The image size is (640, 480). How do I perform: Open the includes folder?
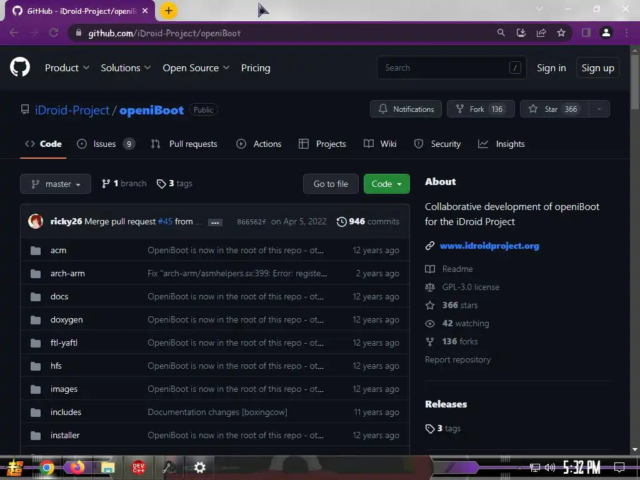[66, 412]
